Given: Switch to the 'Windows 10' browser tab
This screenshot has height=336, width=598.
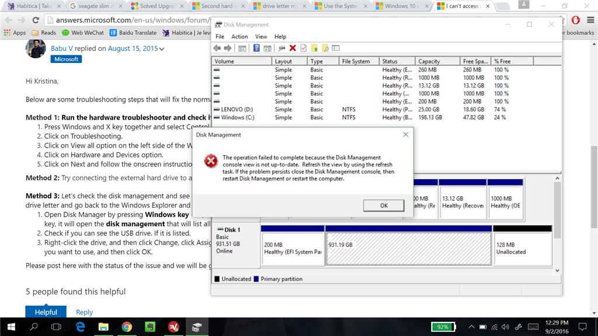Looking at the screenshot, I should pos(401,6).
